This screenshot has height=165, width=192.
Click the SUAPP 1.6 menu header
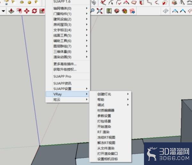pos(68,2)
